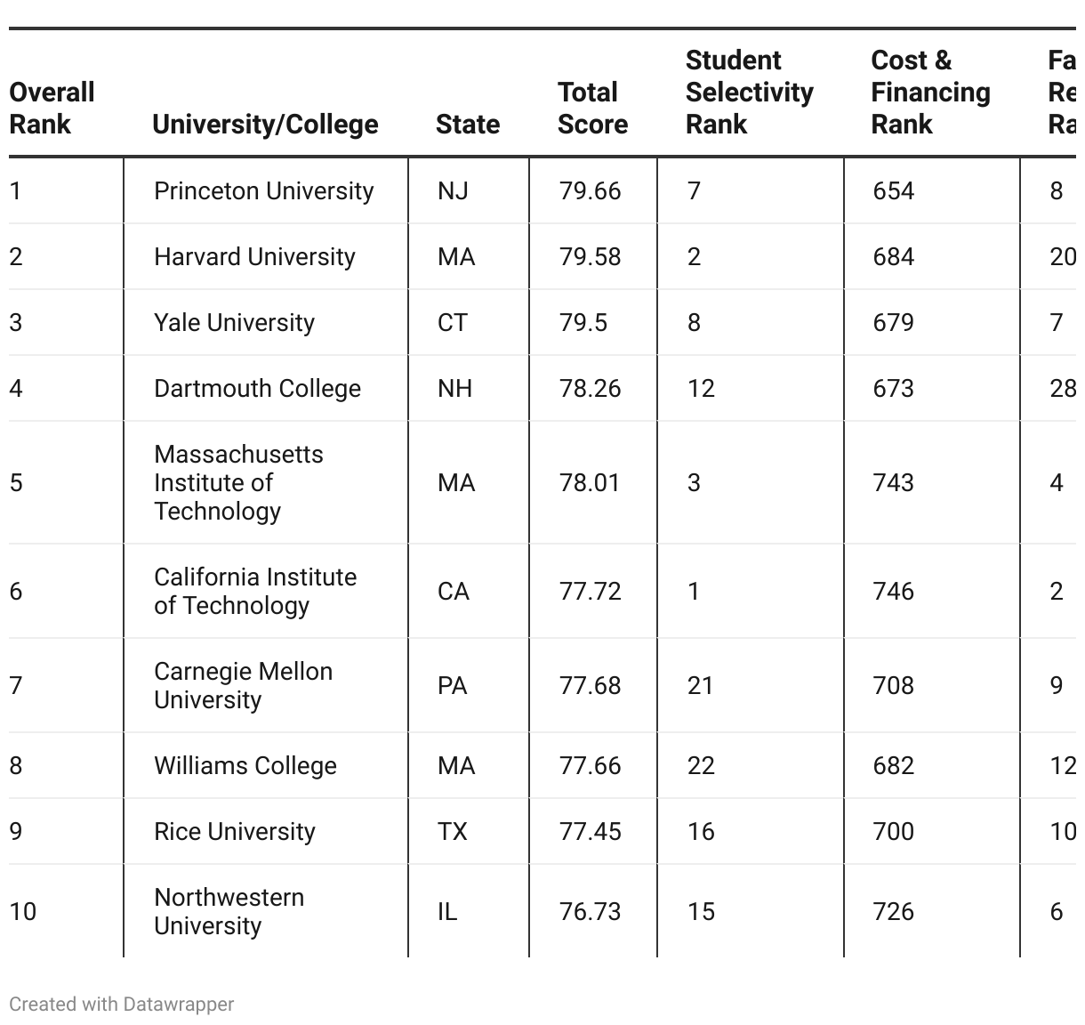Sort by University/College column header

(265, 124)
